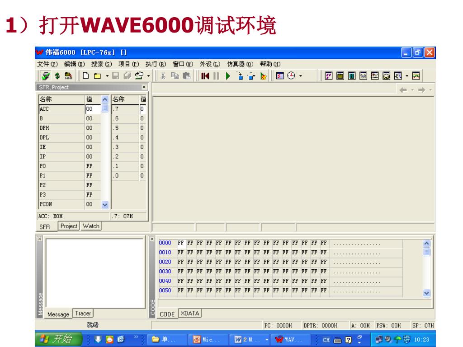Click the list window toolbar icon
The width and height of the screenshot is (463, 347).
[x=375, y=76]
